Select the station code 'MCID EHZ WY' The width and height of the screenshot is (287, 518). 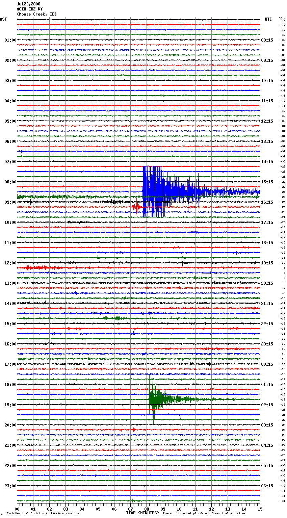30,9
